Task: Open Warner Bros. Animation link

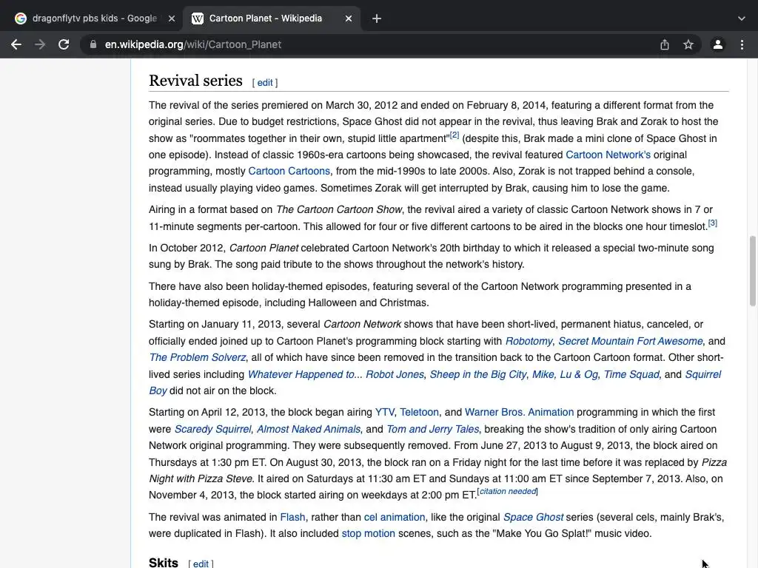Action: coord(519,412)
